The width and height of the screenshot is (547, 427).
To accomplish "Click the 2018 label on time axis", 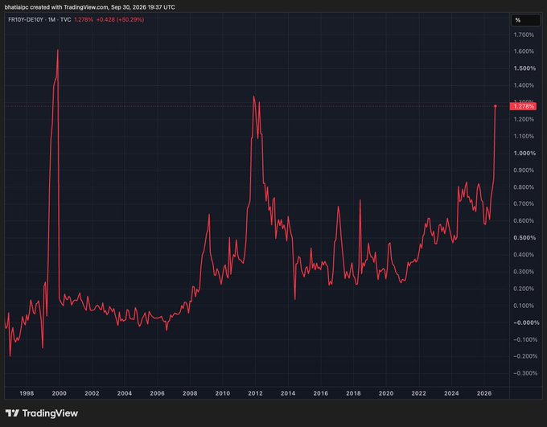I will click(x=353, y=393).
